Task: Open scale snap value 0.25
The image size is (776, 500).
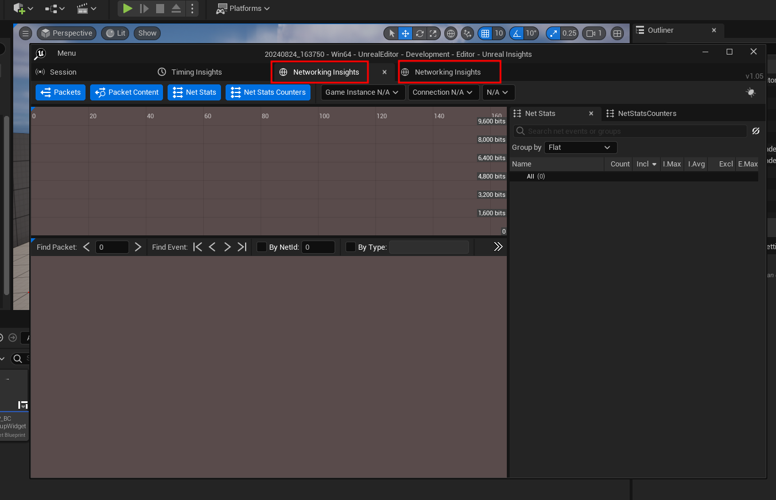Action: 569,33
